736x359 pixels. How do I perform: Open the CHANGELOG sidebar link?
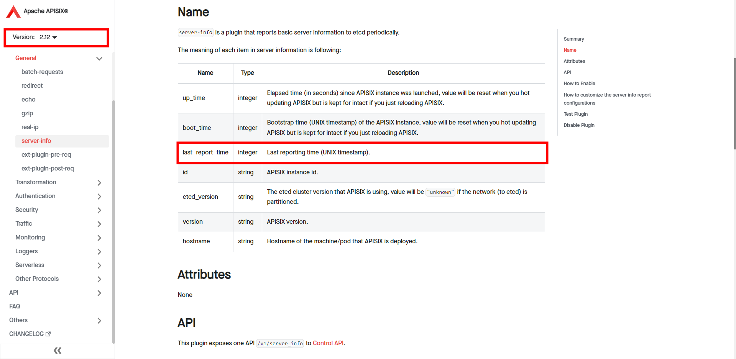[x=26, y=334]
